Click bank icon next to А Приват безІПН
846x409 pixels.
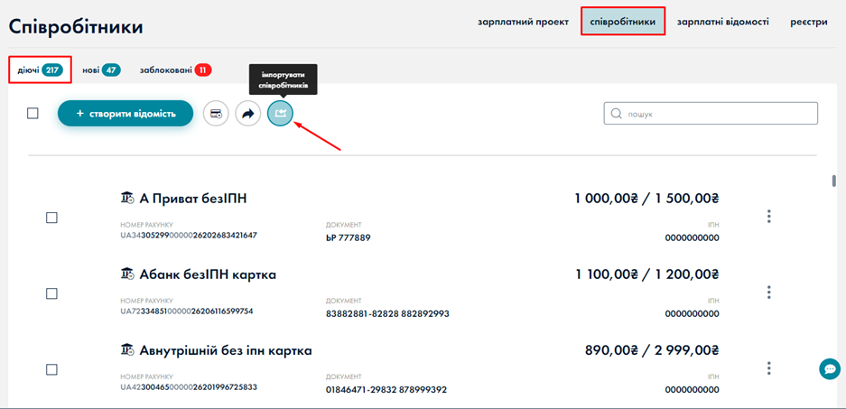(127, 199)
